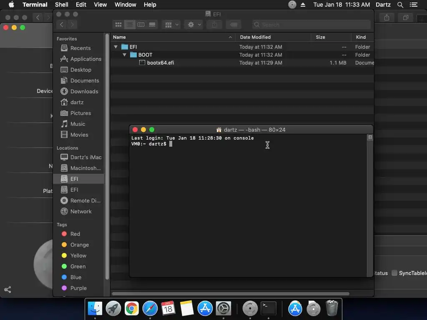This screenshot has width=427, height=320.
Task: Open Apple menu
Action: point(11,5)
